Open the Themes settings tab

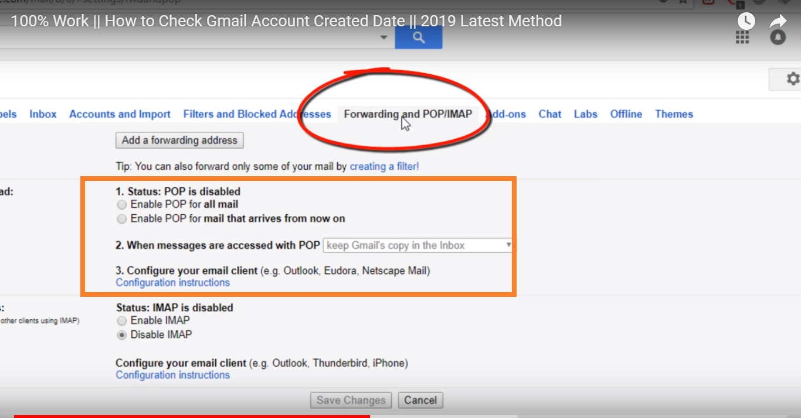pos(674,114)
